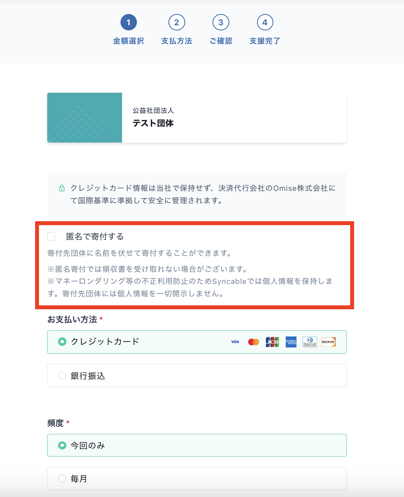Click the teal organization thumbnail image
Viewport: 404px width, 497px height.
(x=85, y=117)
